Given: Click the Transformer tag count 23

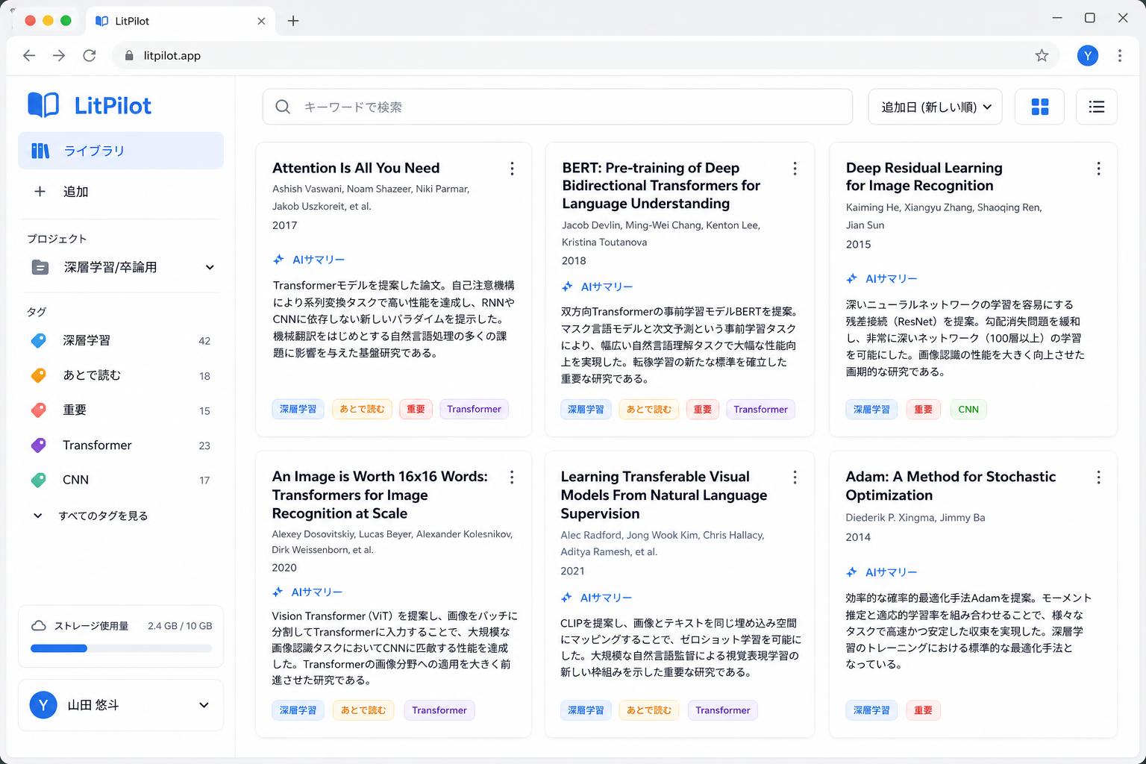Looking at the screenshot, I should point(204,445).
